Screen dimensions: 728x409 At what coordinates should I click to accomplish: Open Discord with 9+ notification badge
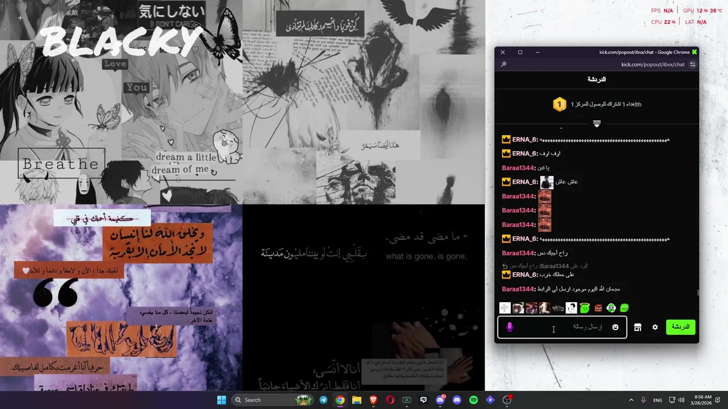(x=440, y=400)
